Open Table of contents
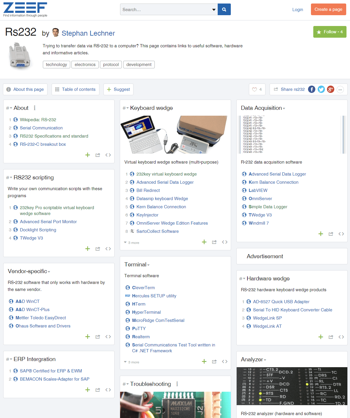Image resolution: width=350 pixels, height=418 pixels. [75, 89]
